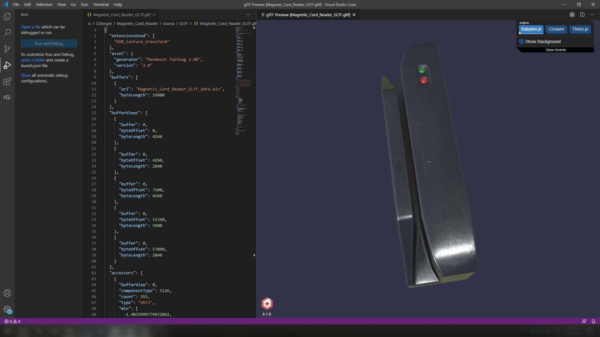Open the Search view icon

(x=7, y=33)
